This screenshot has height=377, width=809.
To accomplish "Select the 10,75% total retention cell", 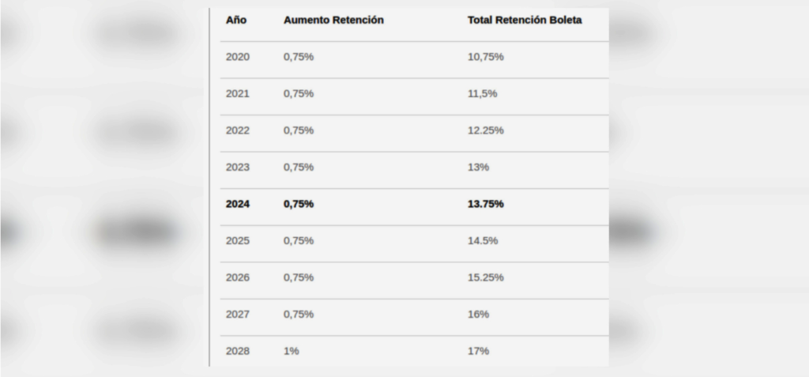I will pos(486,57).
